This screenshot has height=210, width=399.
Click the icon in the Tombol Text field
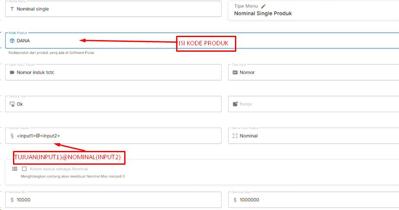(x=12, y=104)
